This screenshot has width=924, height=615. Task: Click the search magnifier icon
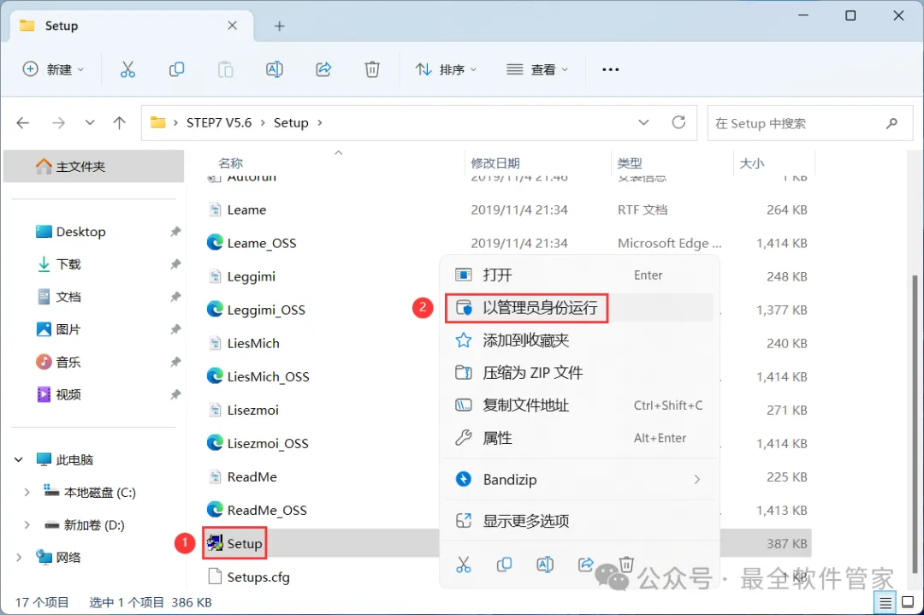(x=891, y=123)
